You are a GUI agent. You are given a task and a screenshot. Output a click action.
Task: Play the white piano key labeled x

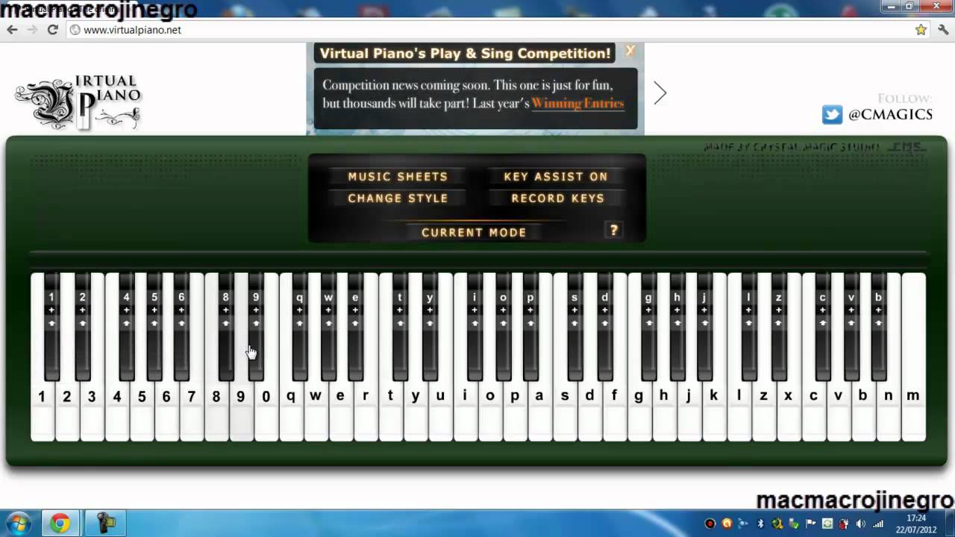click(789, 411)
